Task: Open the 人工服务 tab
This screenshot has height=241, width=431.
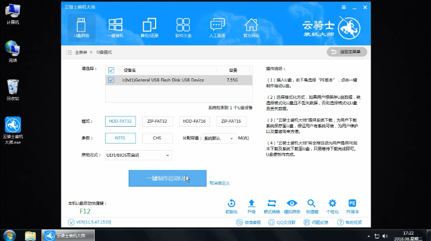Action: pyautogui.click(x=217, y=28)
